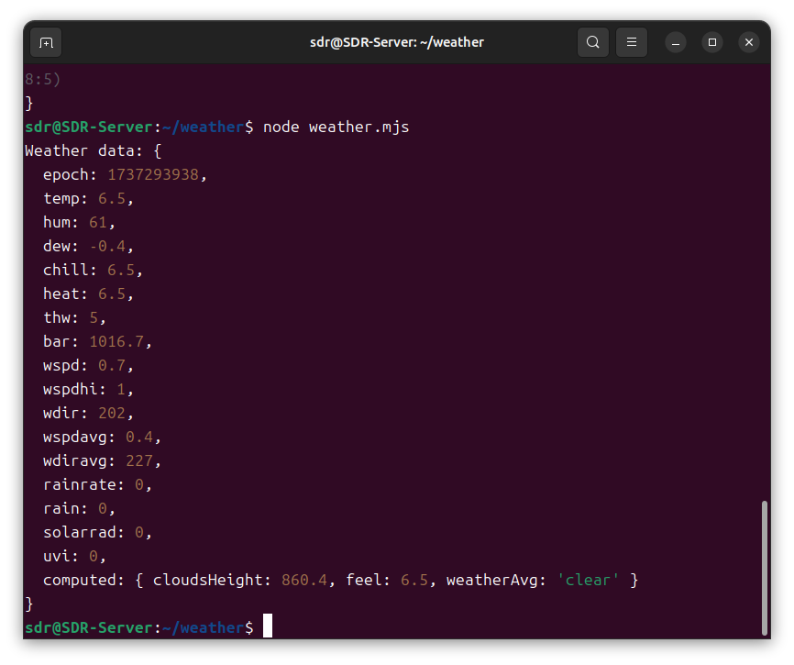Minimize the terminal window
This screenshot has height=665, width=794.
[676, 42]
